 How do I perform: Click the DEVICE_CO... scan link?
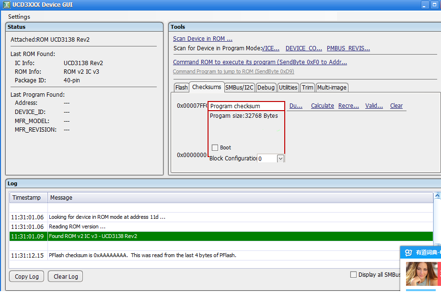pyautogui.click(x=303, y=48)
